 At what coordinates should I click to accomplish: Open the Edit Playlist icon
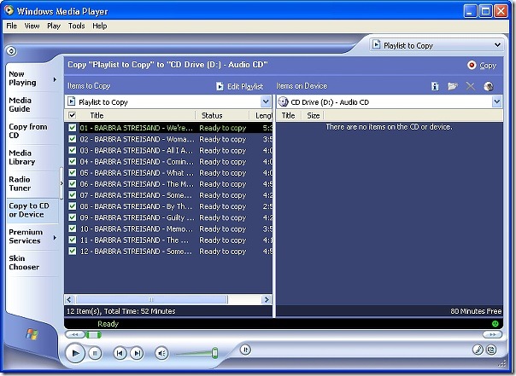220,86
